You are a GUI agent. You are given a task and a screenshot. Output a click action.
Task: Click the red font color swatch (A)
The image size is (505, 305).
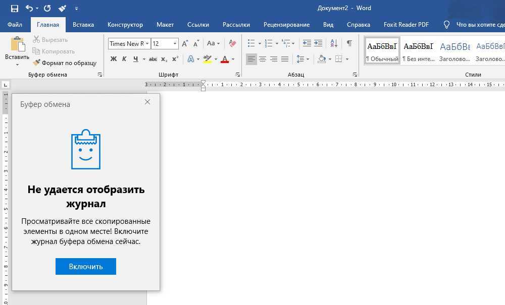[224, 59]
